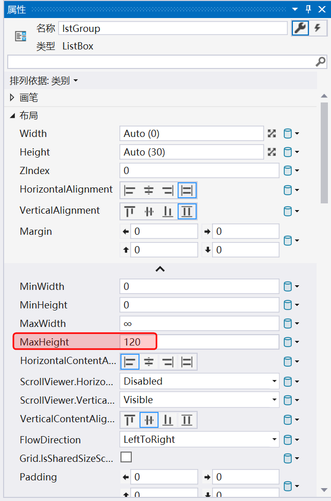The image size is (331, 501).
Task: Toggle Grid.IsSharedSizeScope checkbox
Action: coord(126,457)
